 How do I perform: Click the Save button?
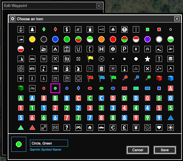click(x=165, y=150)
